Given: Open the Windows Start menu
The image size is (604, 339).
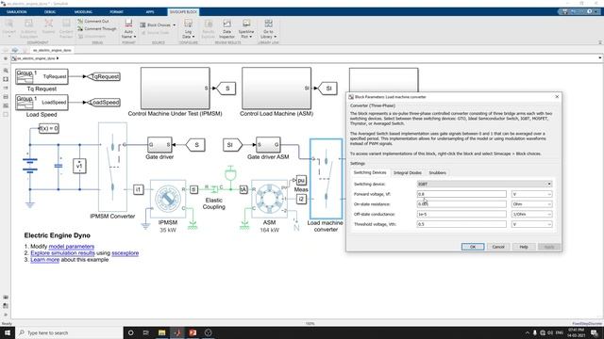Looking at the screenshot, I should pos(8,332).
